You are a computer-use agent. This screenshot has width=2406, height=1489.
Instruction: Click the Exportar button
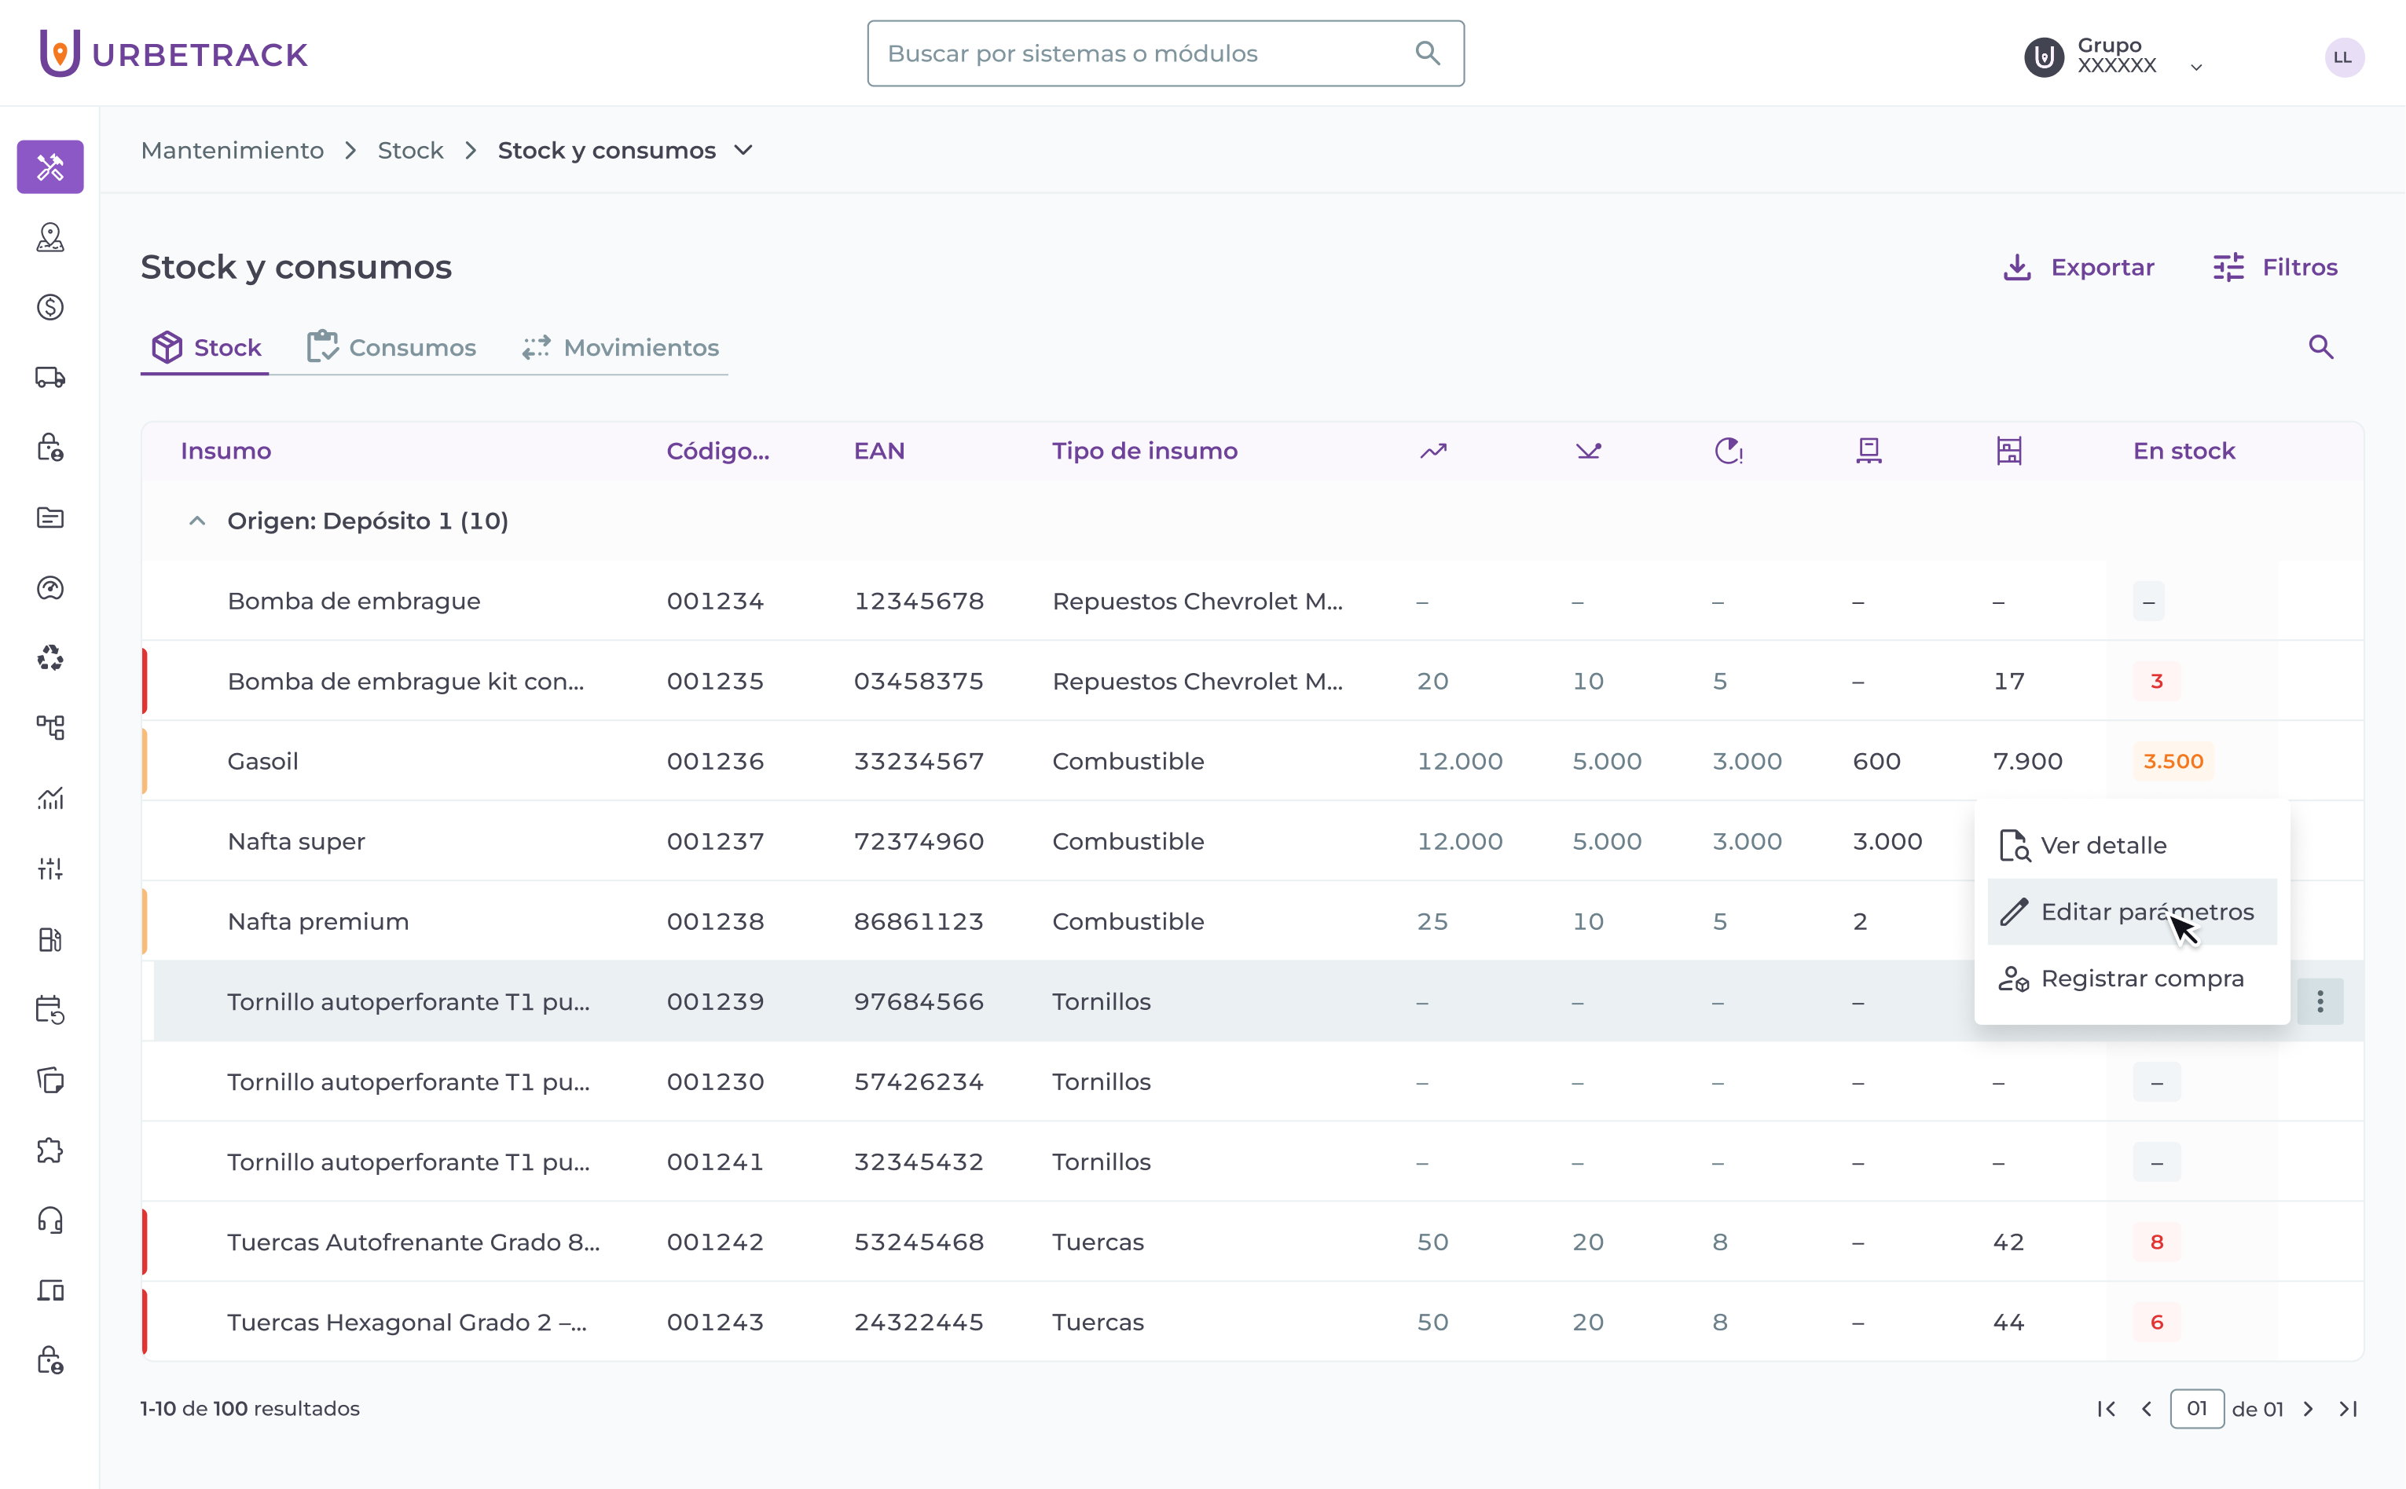[2079, 267]
